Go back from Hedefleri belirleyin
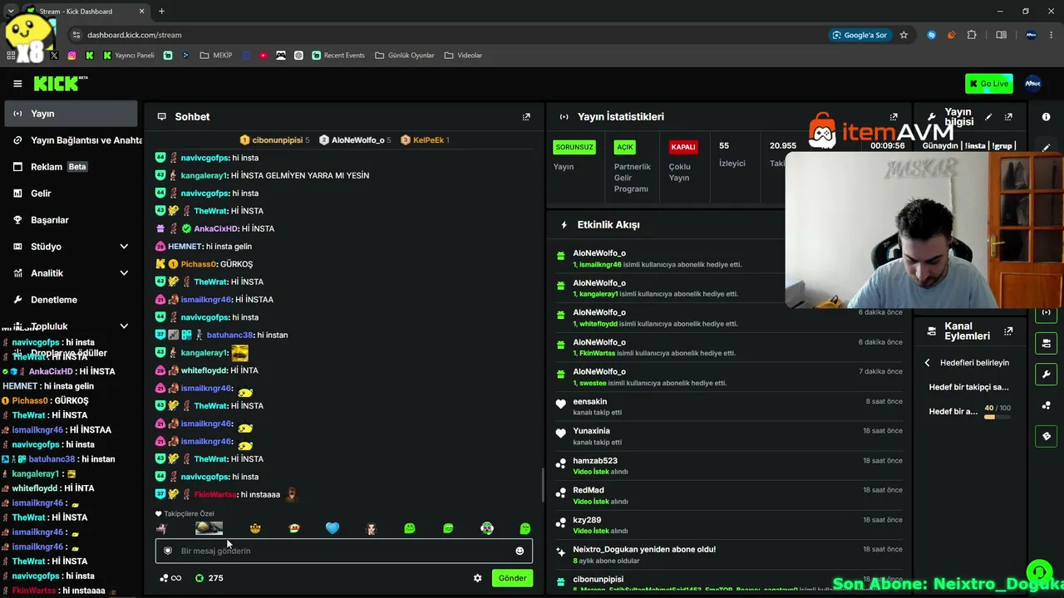This screenshot has height=598, width=1064. pos(928,363)
